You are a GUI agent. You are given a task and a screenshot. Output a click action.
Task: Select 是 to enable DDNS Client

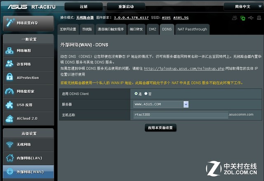click(136, 94)
